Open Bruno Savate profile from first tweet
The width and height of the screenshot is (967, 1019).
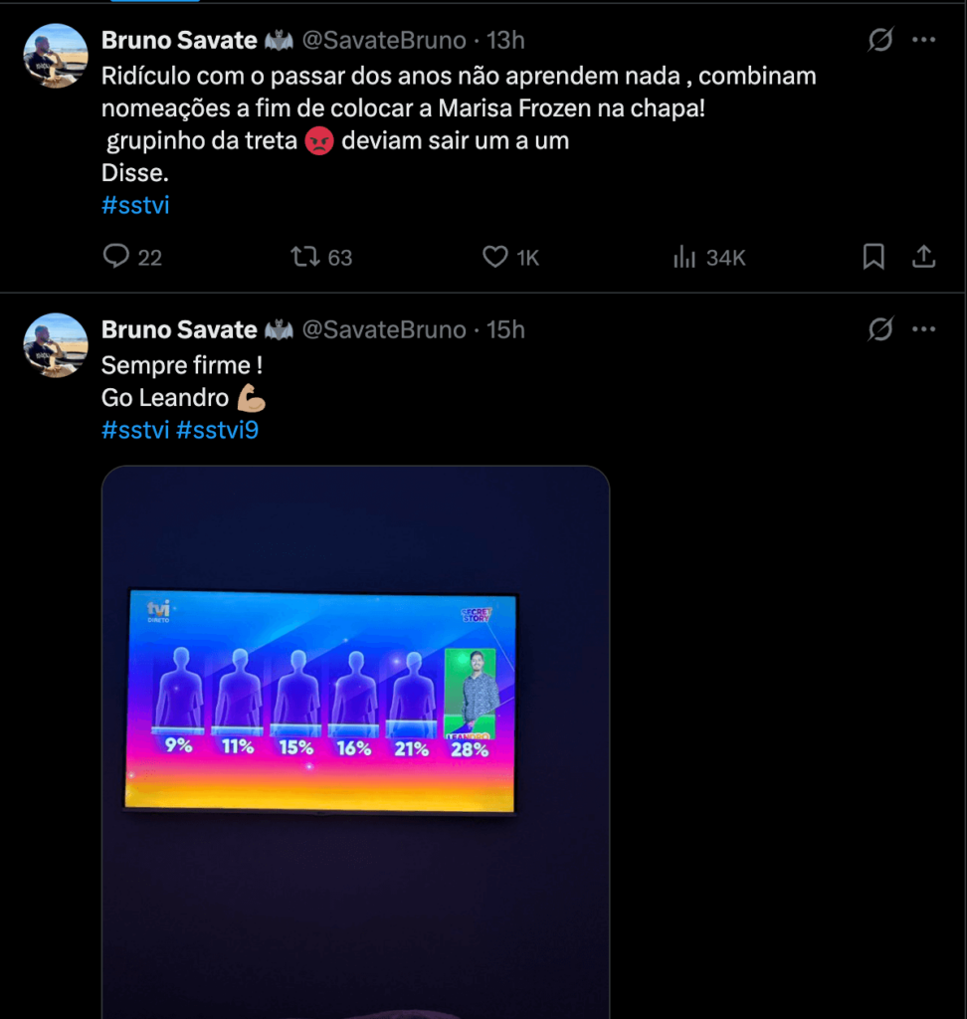(x=179, y=40)
